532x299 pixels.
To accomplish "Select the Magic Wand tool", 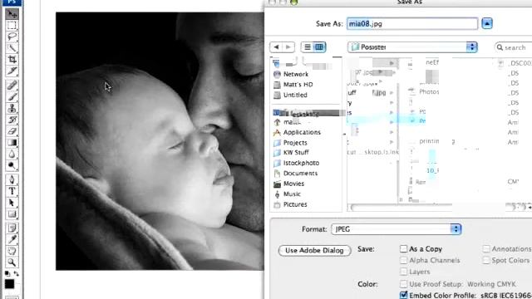I will (12, 48).
